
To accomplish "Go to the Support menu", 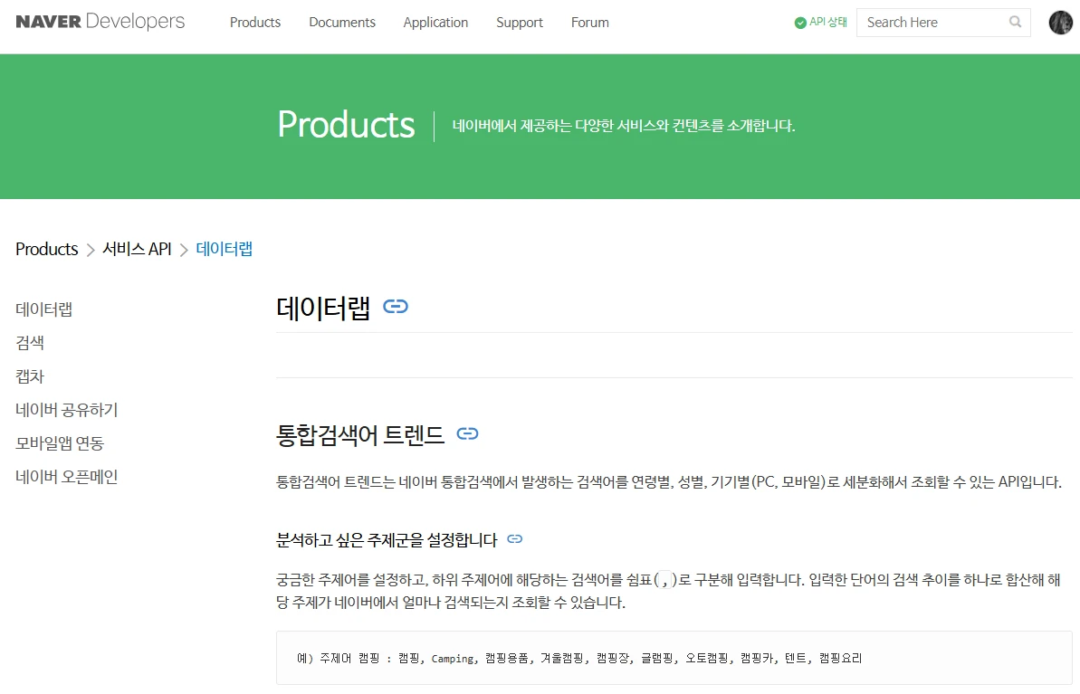I will pyautogui.click(x=520, y=23).
